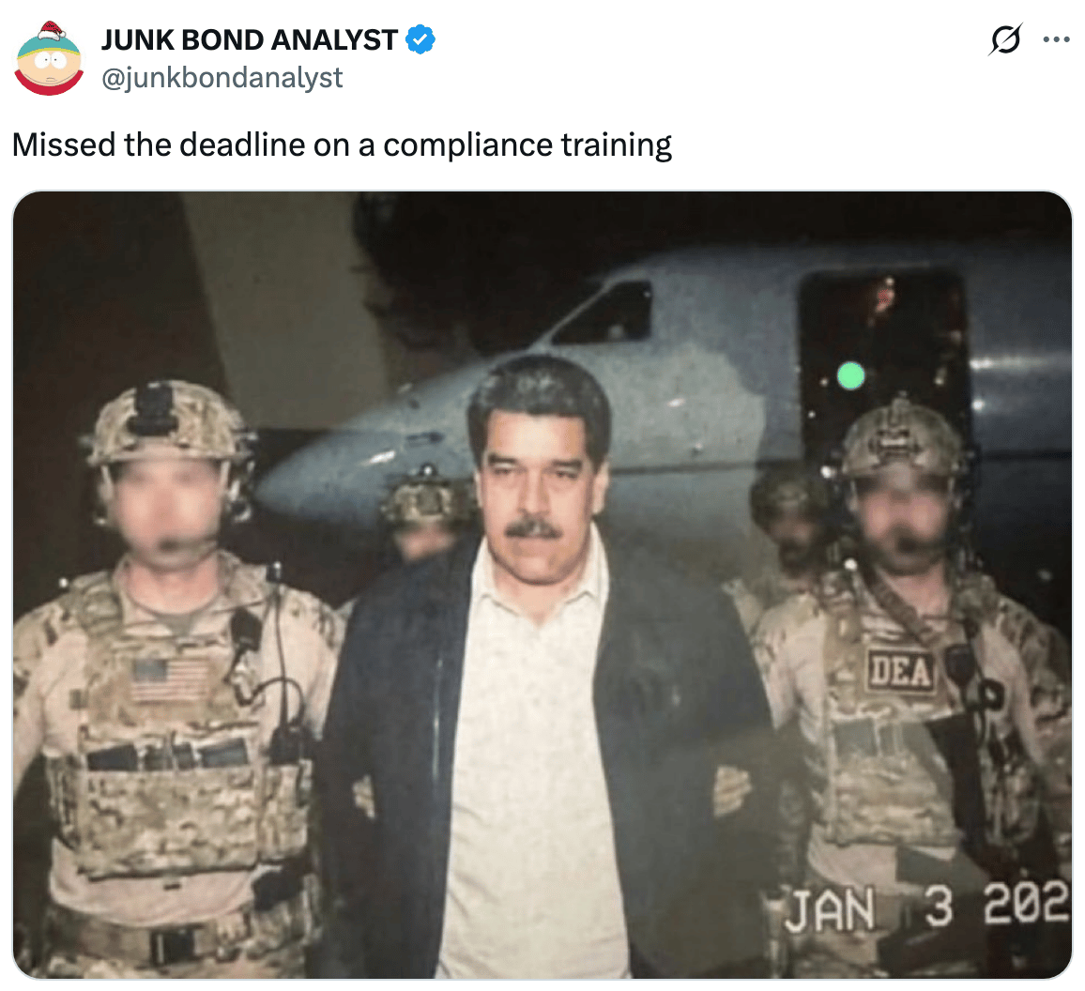Click the green light on the aircraft
This screenshot has height=991, width=1085.
[850, 375]
